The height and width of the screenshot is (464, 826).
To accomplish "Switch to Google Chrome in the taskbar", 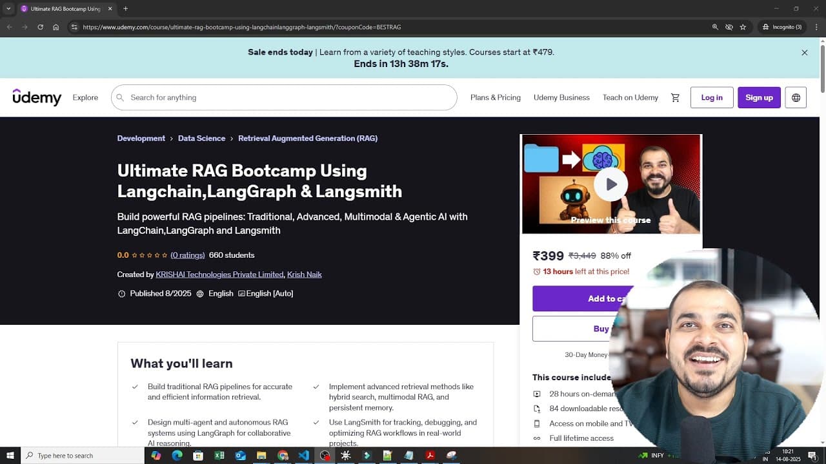I will [283, 456].
